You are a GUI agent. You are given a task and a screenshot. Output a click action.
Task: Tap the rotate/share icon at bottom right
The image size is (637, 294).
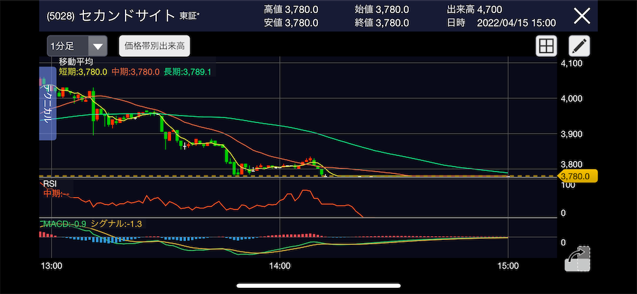point(578,259)
